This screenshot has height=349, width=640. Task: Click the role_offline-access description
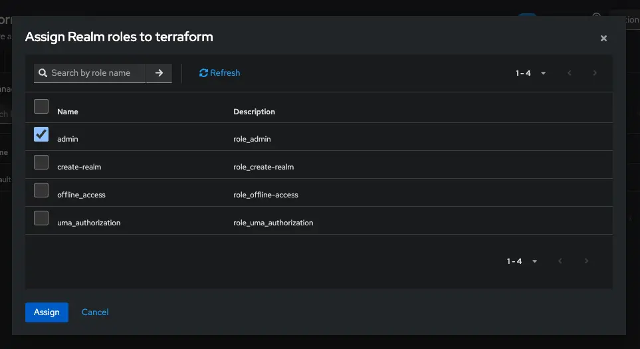pos(266,195)
